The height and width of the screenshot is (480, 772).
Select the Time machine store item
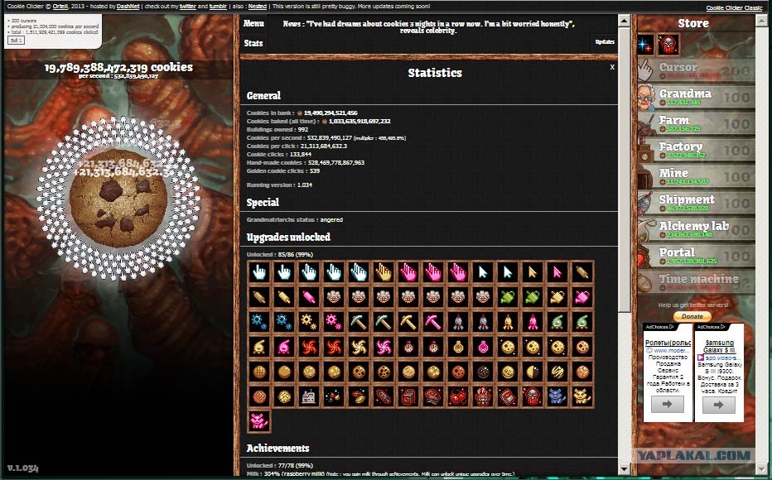pyautogui.click(x=696, y=283)
